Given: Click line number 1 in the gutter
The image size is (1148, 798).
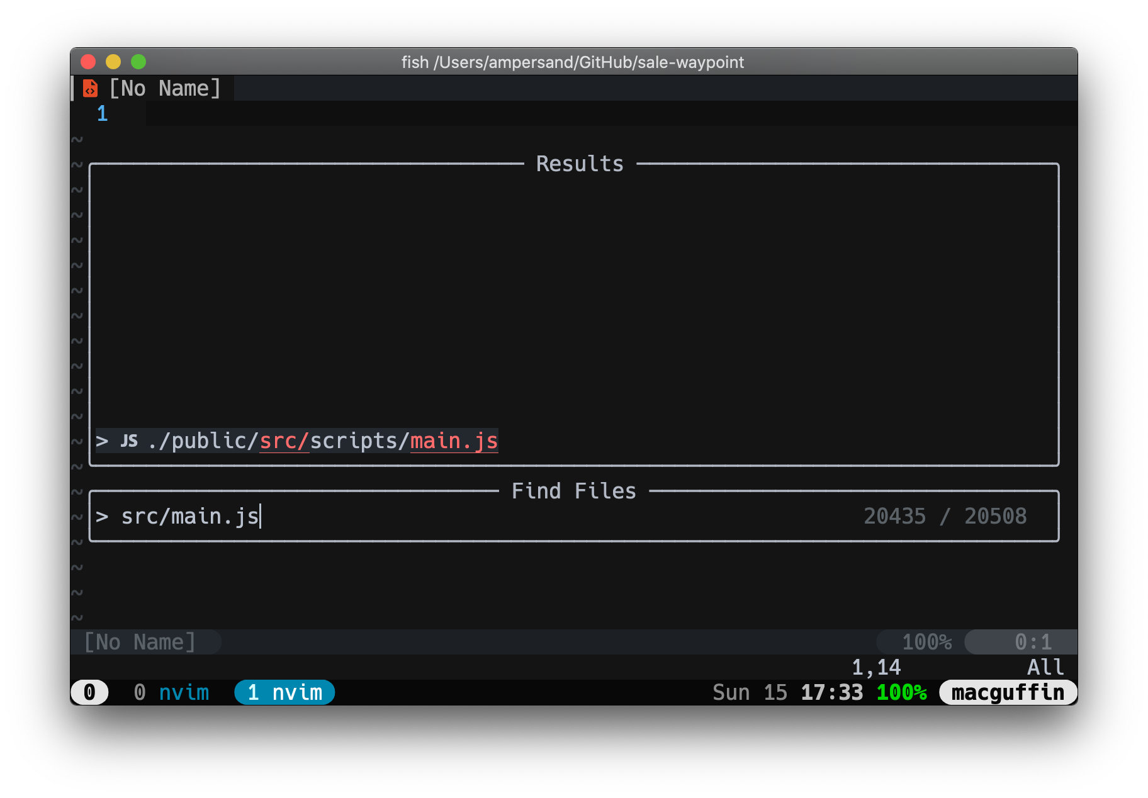Looking at the screenshot, I should [x=102, y=113].
